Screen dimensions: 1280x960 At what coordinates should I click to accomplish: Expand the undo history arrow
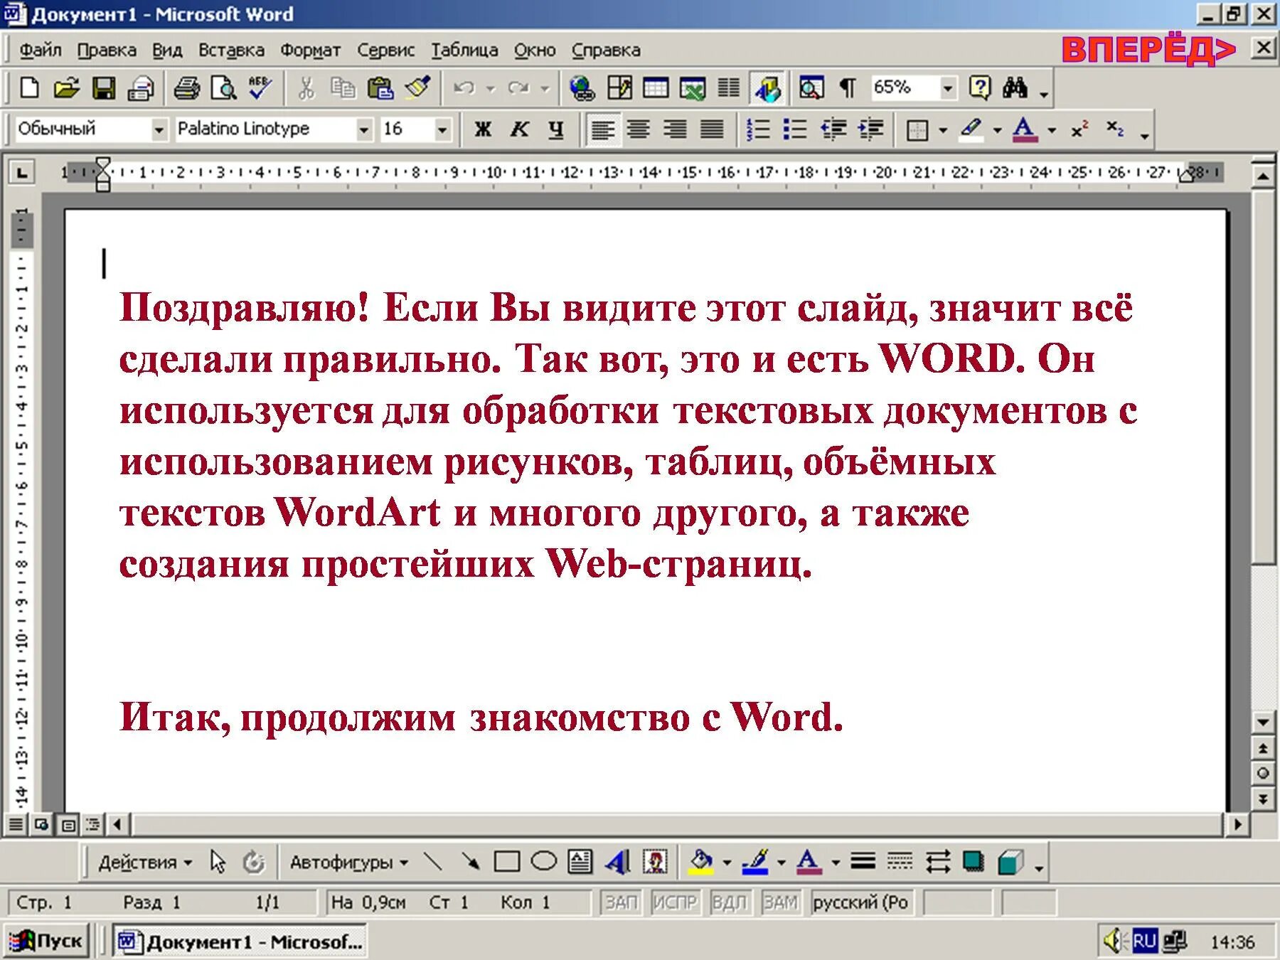pyautogui.click(x=490, y=89)
